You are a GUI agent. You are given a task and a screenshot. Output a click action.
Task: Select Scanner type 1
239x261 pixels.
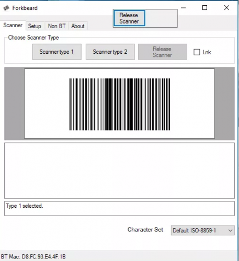[57, 52]
